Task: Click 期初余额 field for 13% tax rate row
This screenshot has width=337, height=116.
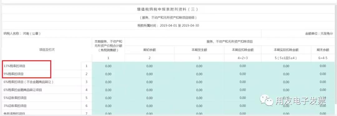Action: pyautogui.click(x=149, y=66)
